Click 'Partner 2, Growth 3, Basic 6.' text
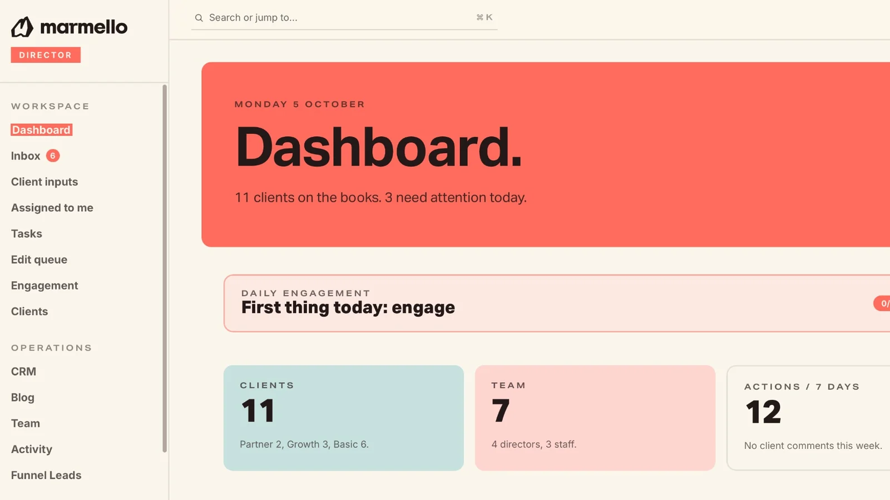The image size is (890, 500). (x=304, y=444)
